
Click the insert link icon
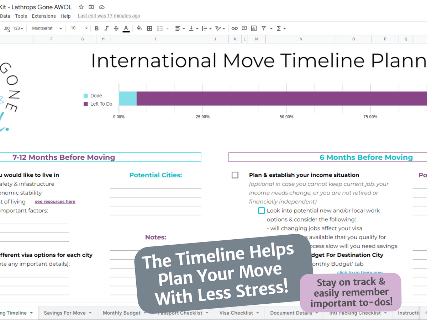click(234, 28)
